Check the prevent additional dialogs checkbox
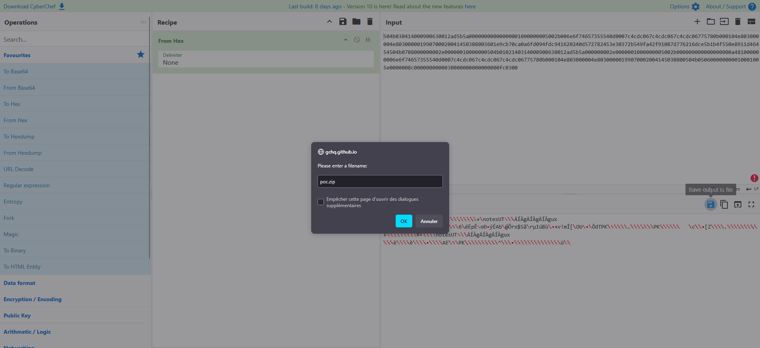 321,202
